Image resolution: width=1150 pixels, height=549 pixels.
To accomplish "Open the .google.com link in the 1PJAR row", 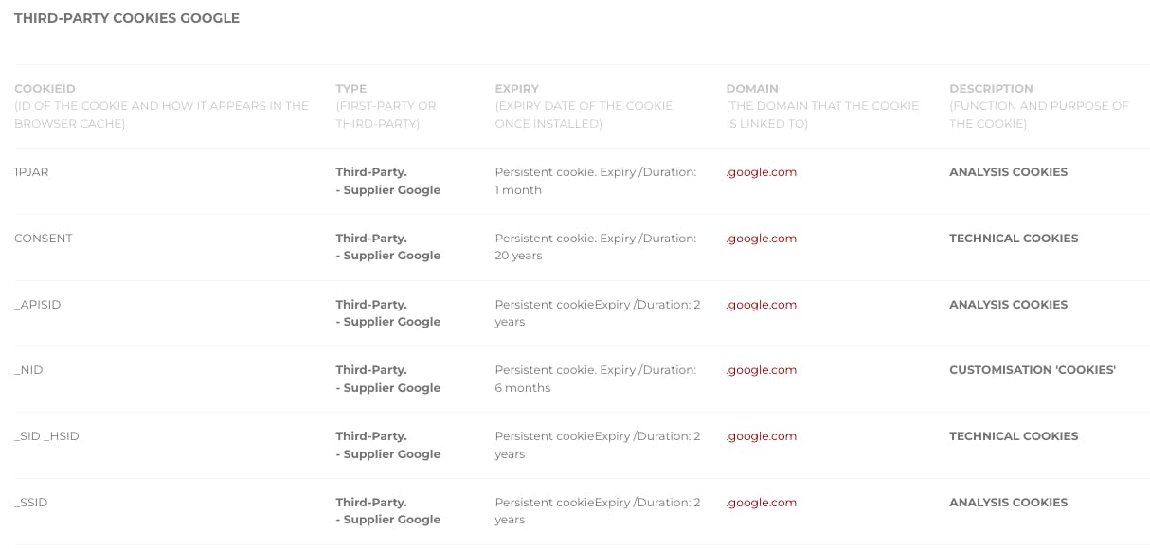I will click(762, 172).
